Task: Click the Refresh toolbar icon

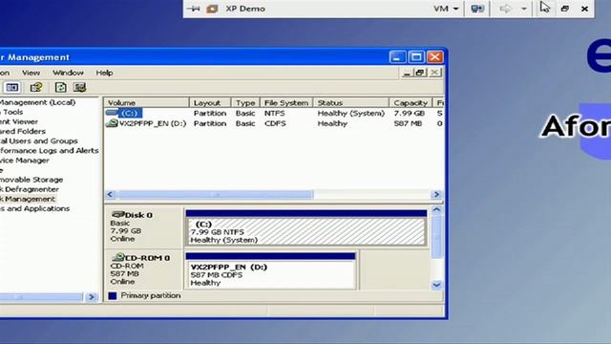Action: point(60,87)
